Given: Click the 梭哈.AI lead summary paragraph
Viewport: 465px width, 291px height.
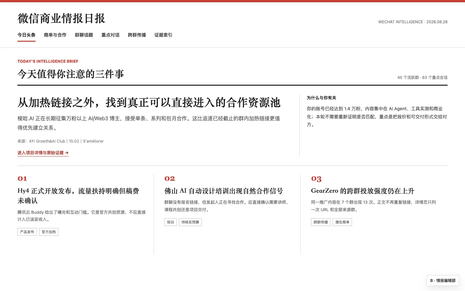Looking at the screenshot, I should click(x=149, y=123).
